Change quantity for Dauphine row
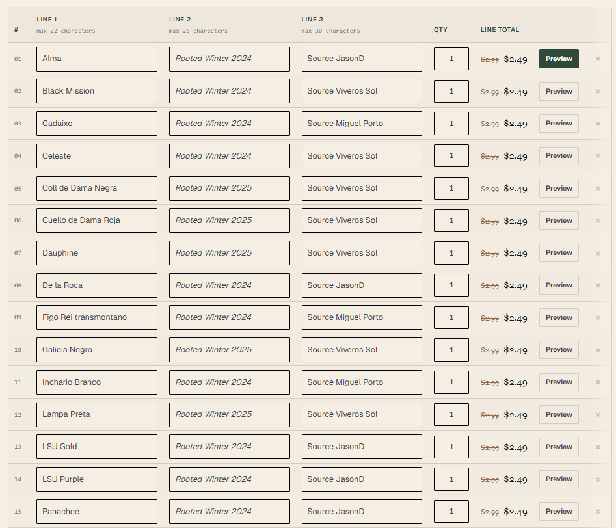616x528 pixels. pos(451,253)
